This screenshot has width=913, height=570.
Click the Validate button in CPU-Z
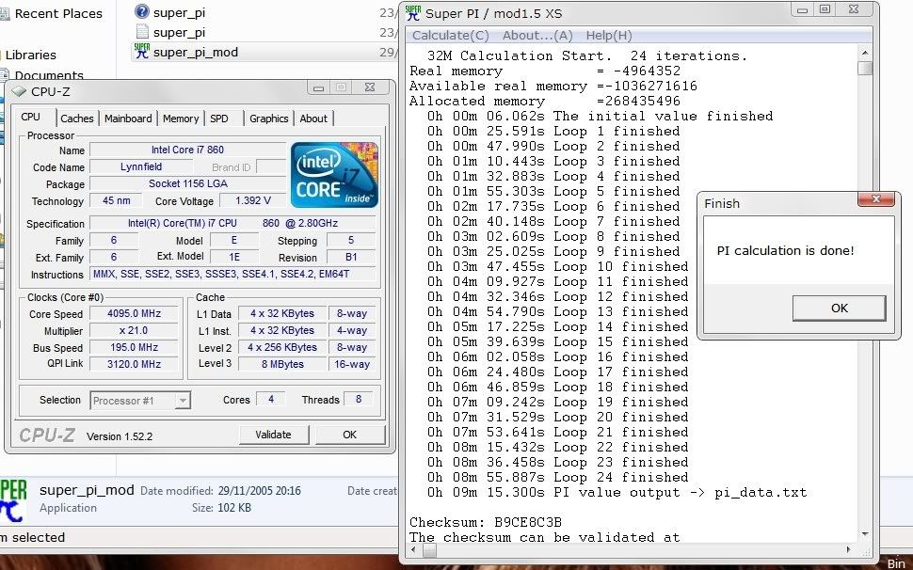click(x=273, y=435)
